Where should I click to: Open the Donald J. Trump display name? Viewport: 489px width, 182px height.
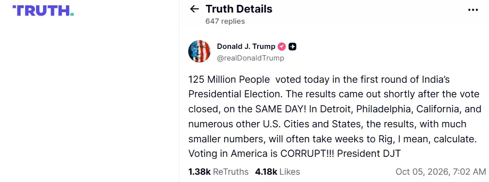pyautogui.click(x=246, y=46)
